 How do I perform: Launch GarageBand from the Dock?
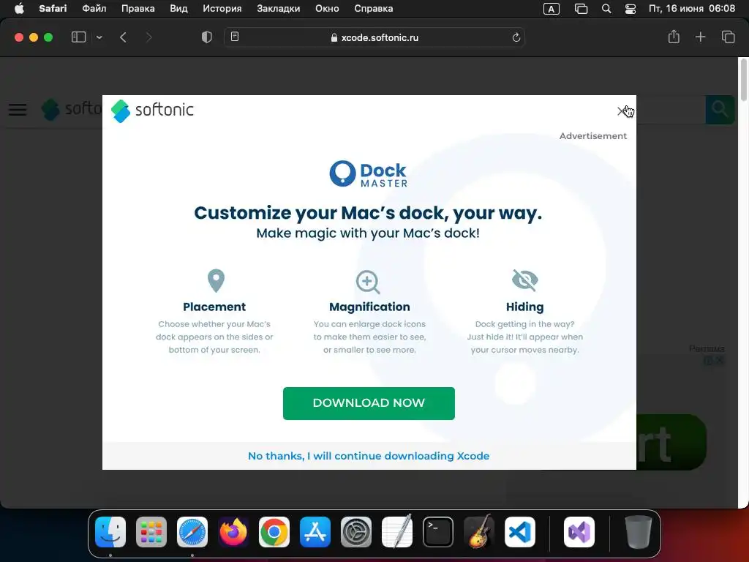479,532
